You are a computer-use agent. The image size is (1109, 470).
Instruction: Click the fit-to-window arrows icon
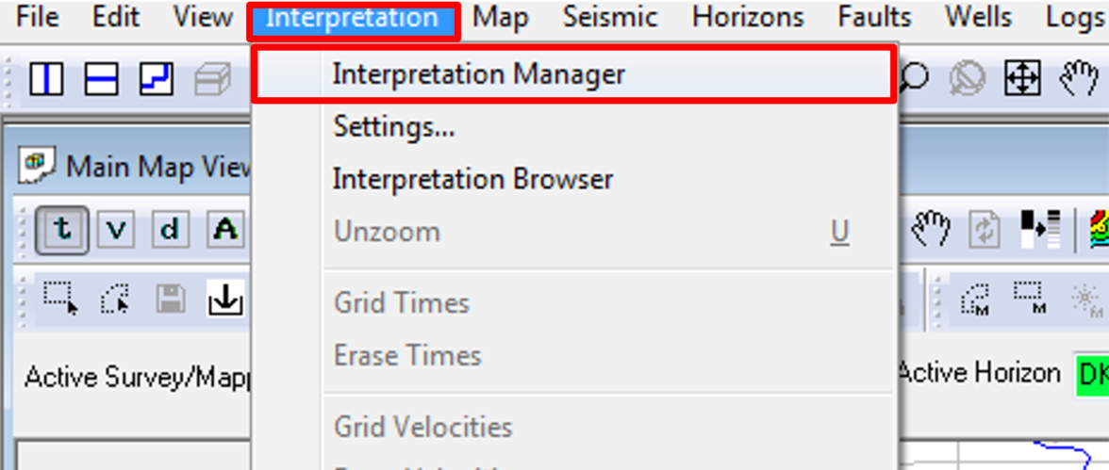tap(1022, 78)
